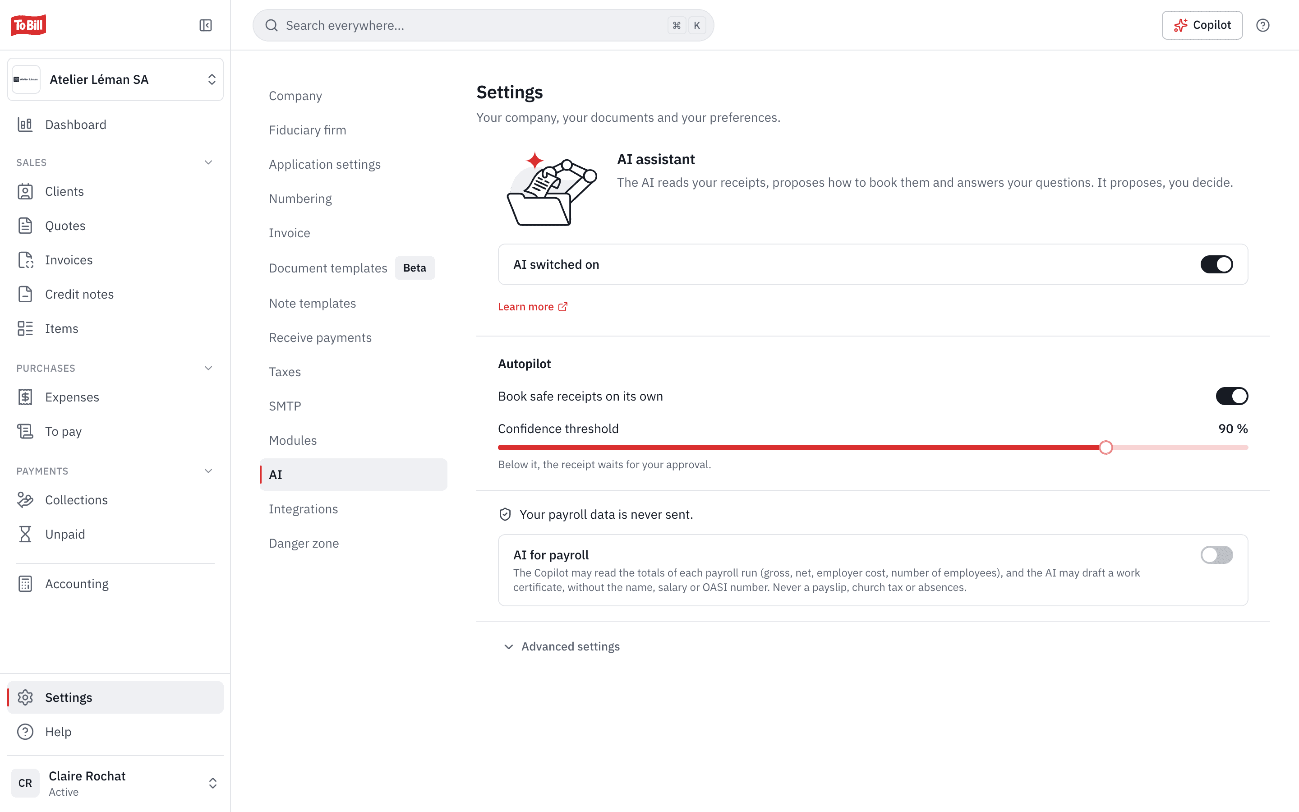Open the Items list icon

coord(25,329)
